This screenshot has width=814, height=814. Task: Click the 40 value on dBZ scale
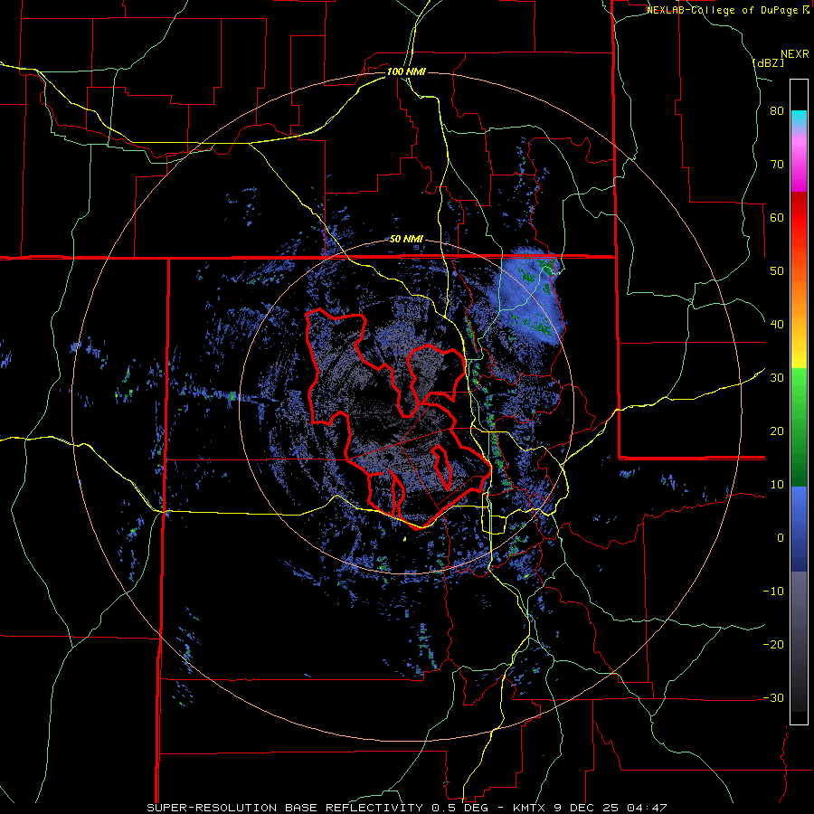[x=777, y=325]
